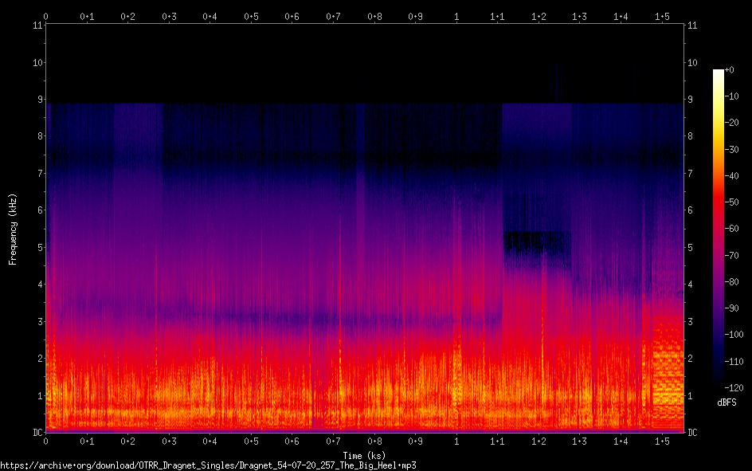Click the '1' ks marker on bottom time axis

tap(456, 441)
